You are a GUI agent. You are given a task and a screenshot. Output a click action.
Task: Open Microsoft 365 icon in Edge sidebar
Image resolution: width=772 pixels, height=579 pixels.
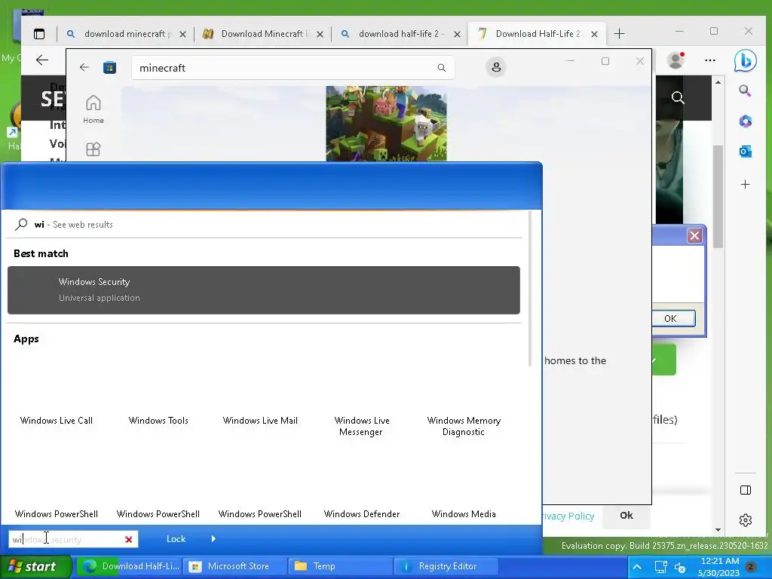coord(745,121)
